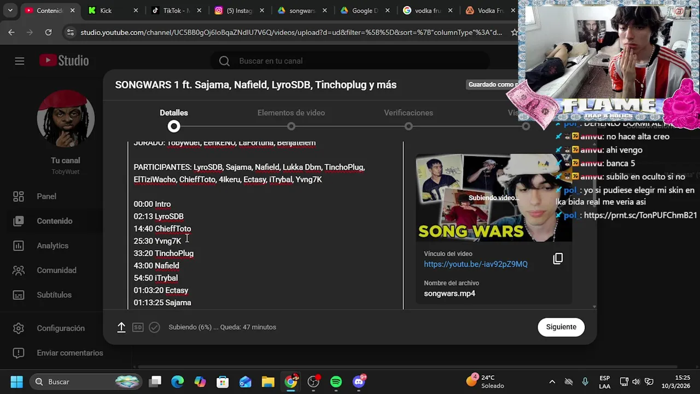Screen dimensions: 700x394
Task: Click the Elementos de video progress step dot
Action: pyautogui.click(x=291, y=126)
